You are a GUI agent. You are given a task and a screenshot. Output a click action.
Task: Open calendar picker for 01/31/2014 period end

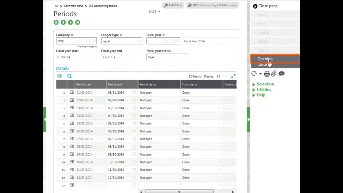(x=134, y=92)
